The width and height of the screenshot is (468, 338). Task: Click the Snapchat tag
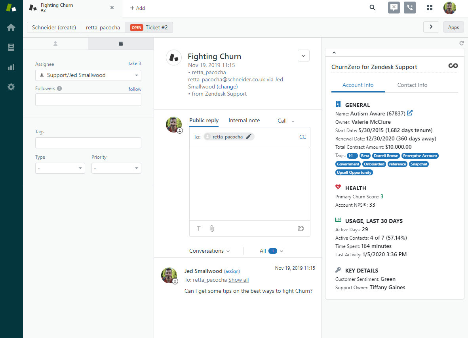click(419, 164)
